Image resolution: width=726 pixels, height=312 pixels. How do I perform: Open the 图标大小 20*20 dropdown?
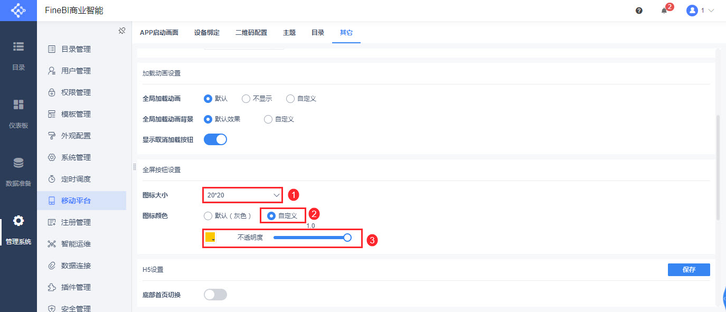point(243,195)
